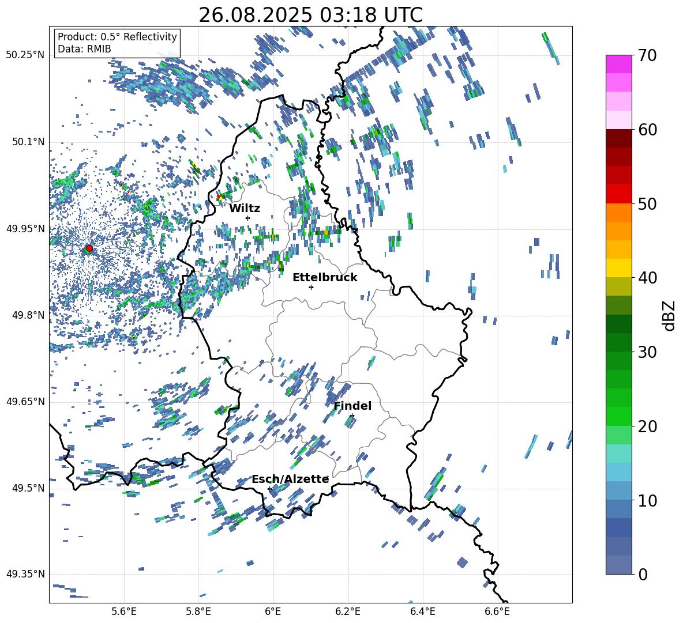Click the 49.8°N latitude label

tap(28, 315)
